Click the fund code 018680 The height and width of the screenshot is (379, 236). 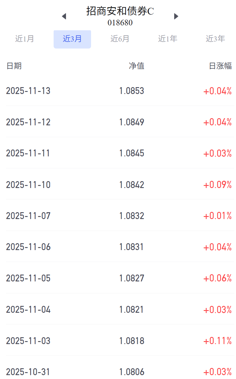(120, 23)
